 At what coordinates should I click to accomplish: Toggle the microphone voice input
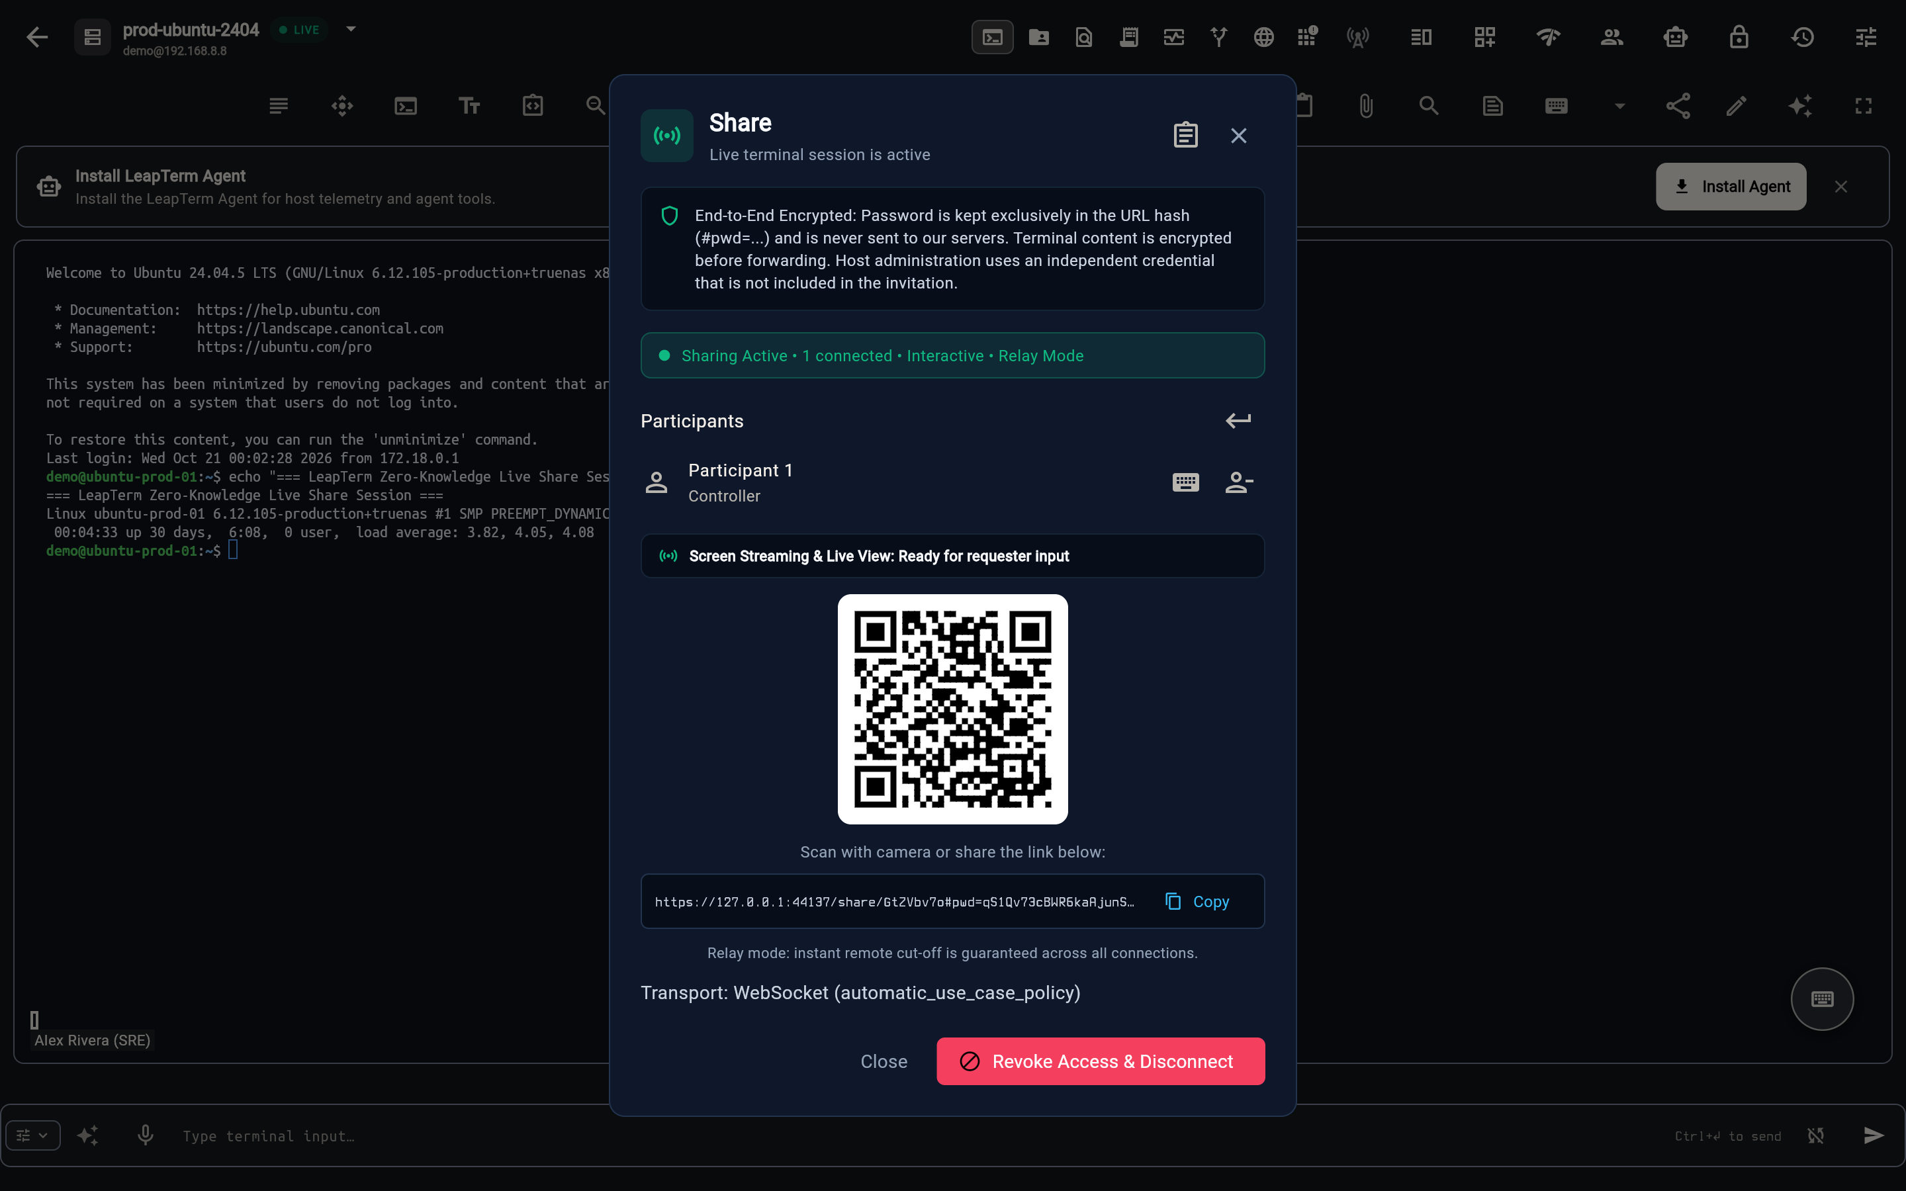(x=146, y=1135)
